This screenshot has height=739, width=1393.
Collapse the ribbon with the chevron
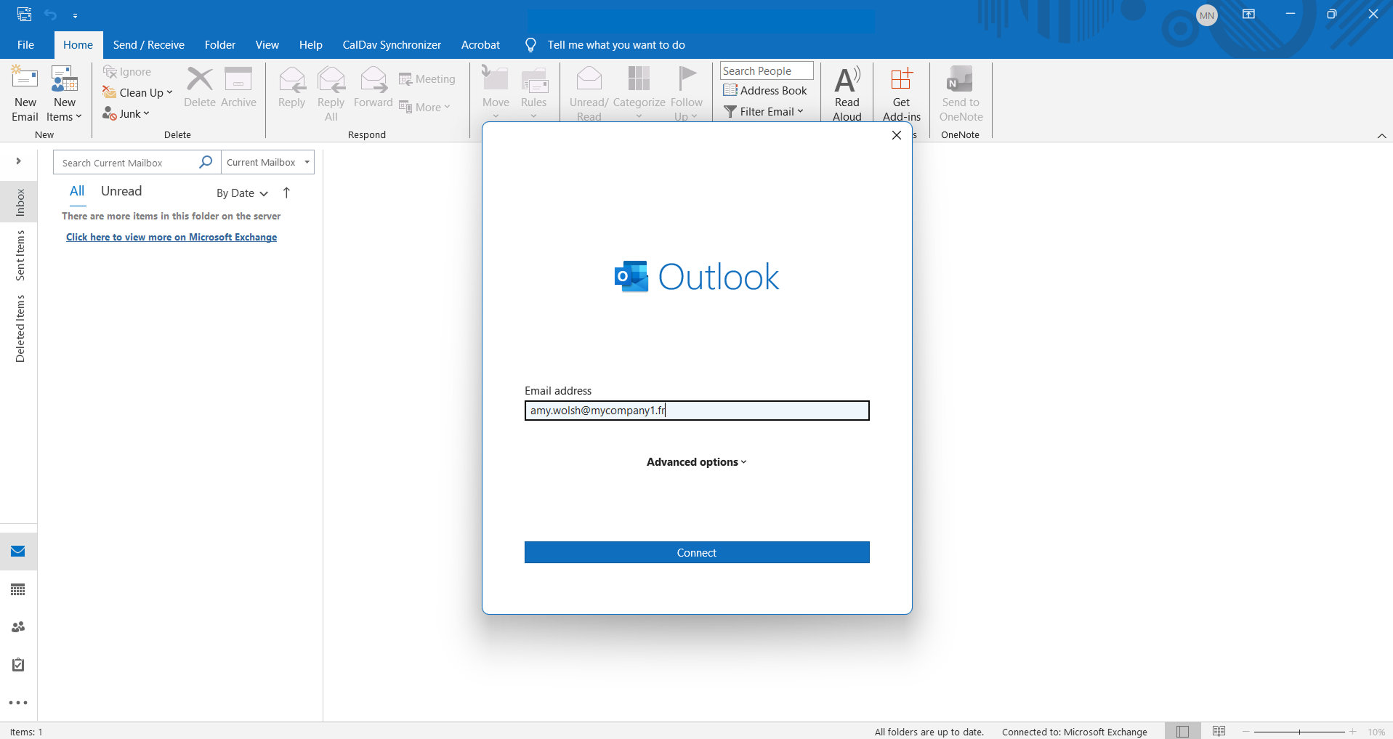pyautogui.click(x=1381, y=136)
